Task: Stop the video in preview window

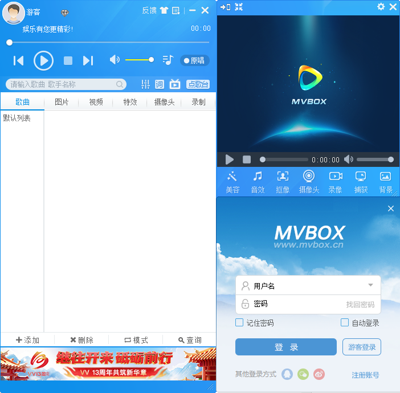Action: click(247, 159)
